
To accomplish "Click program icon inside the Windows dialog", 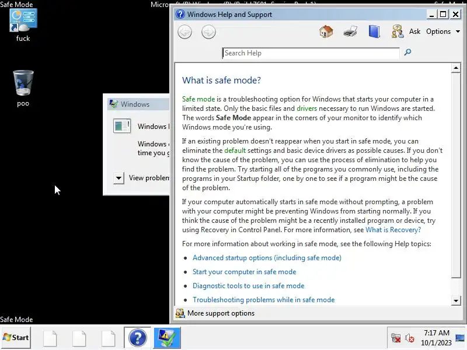I will pyautogui.click(x=122, y=125).
